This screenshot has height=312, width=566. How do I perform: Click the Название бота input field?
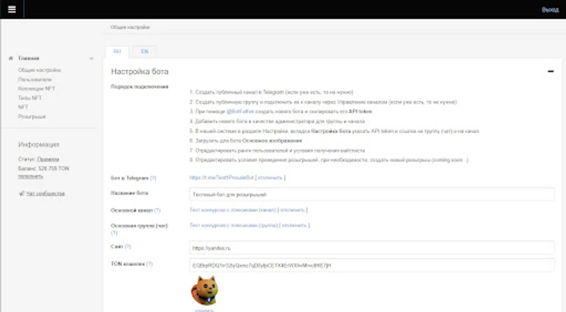(x=371, y=194)
